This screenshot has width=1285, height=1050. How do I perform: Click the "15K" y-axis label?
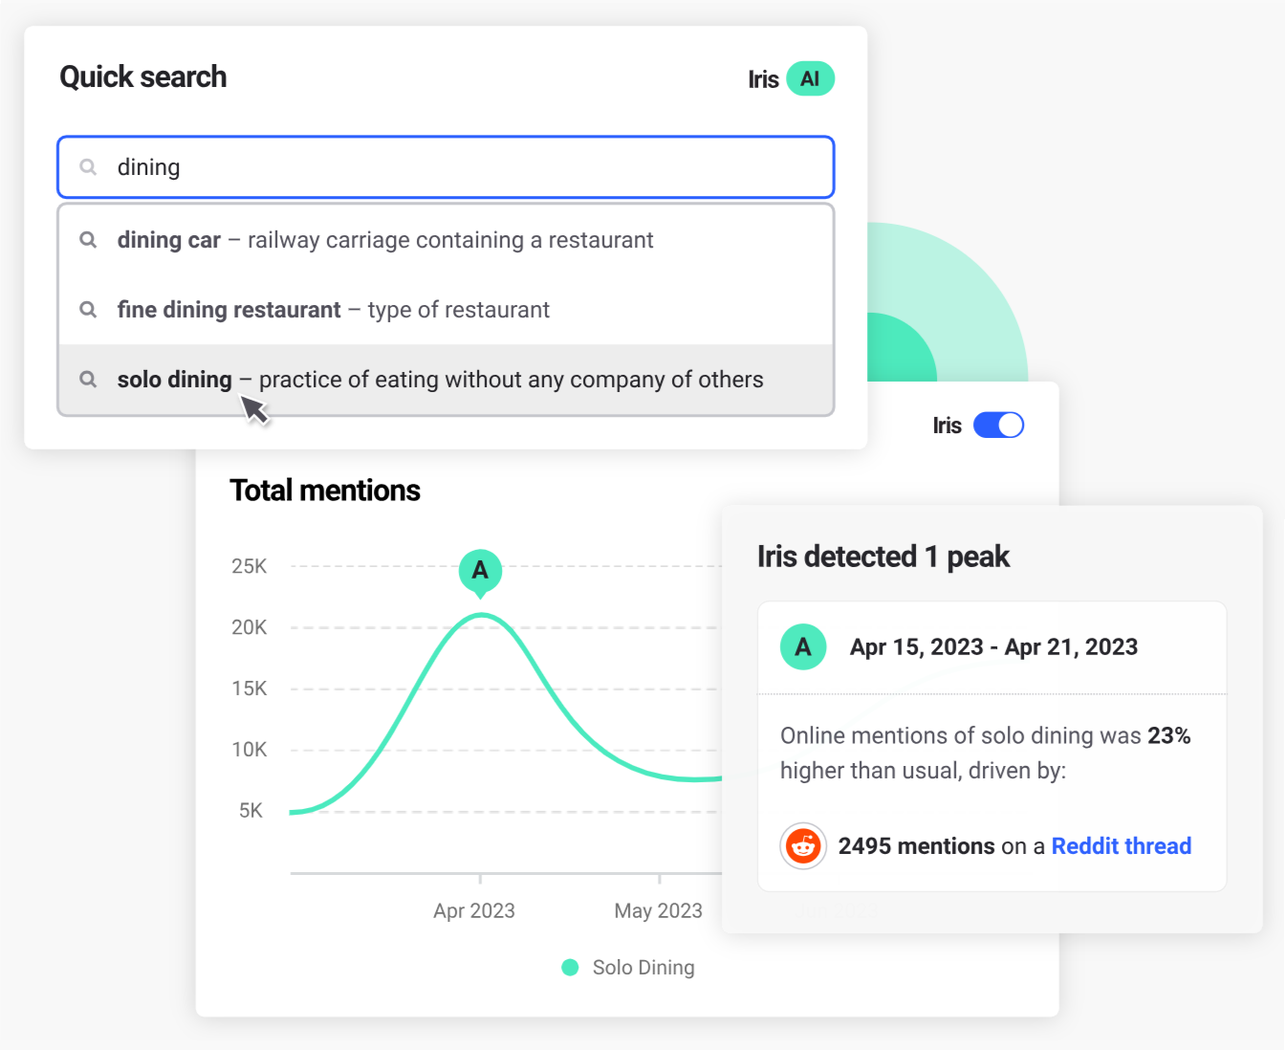(250, 689)
